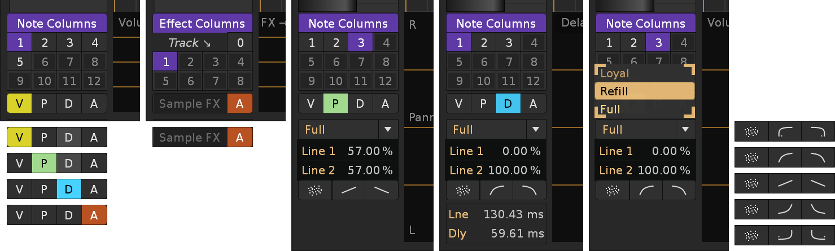
Task: Click middle-row randomize dots in far-right icon grid
Action: click(751, 183)
